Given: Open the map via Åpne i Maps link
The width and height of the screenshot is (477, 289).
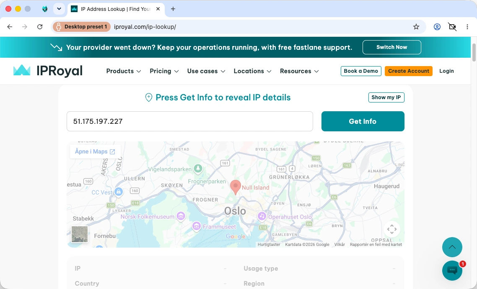Looking at the screenshot, I should pyautogui.click(x=95, y=151).
